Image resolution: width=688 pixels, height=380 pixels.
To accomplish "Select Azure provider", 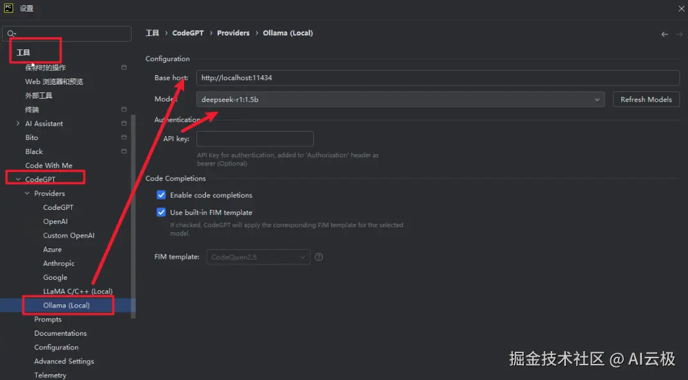I will [x=52, y=249].
